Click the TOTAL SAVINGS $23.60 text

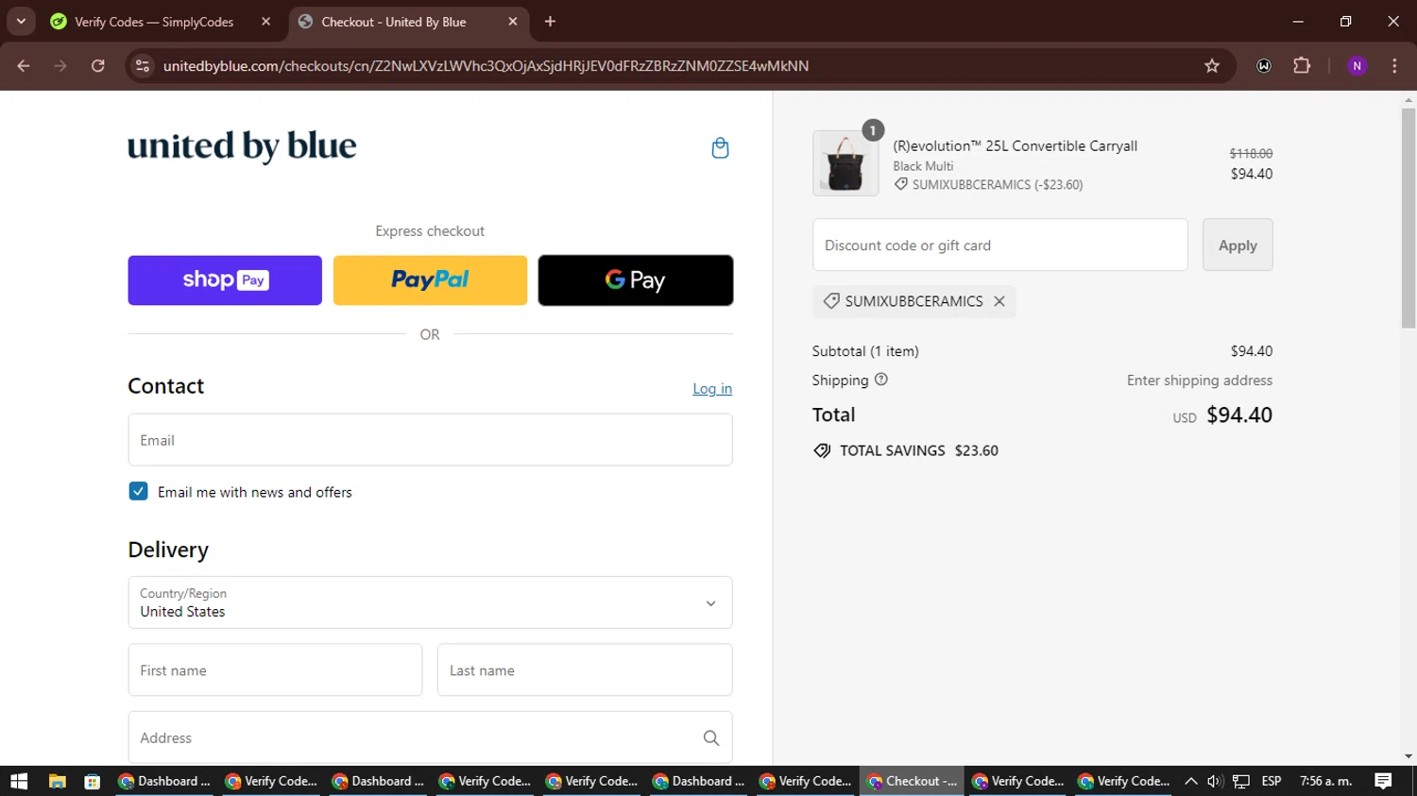tap(919, 450)
